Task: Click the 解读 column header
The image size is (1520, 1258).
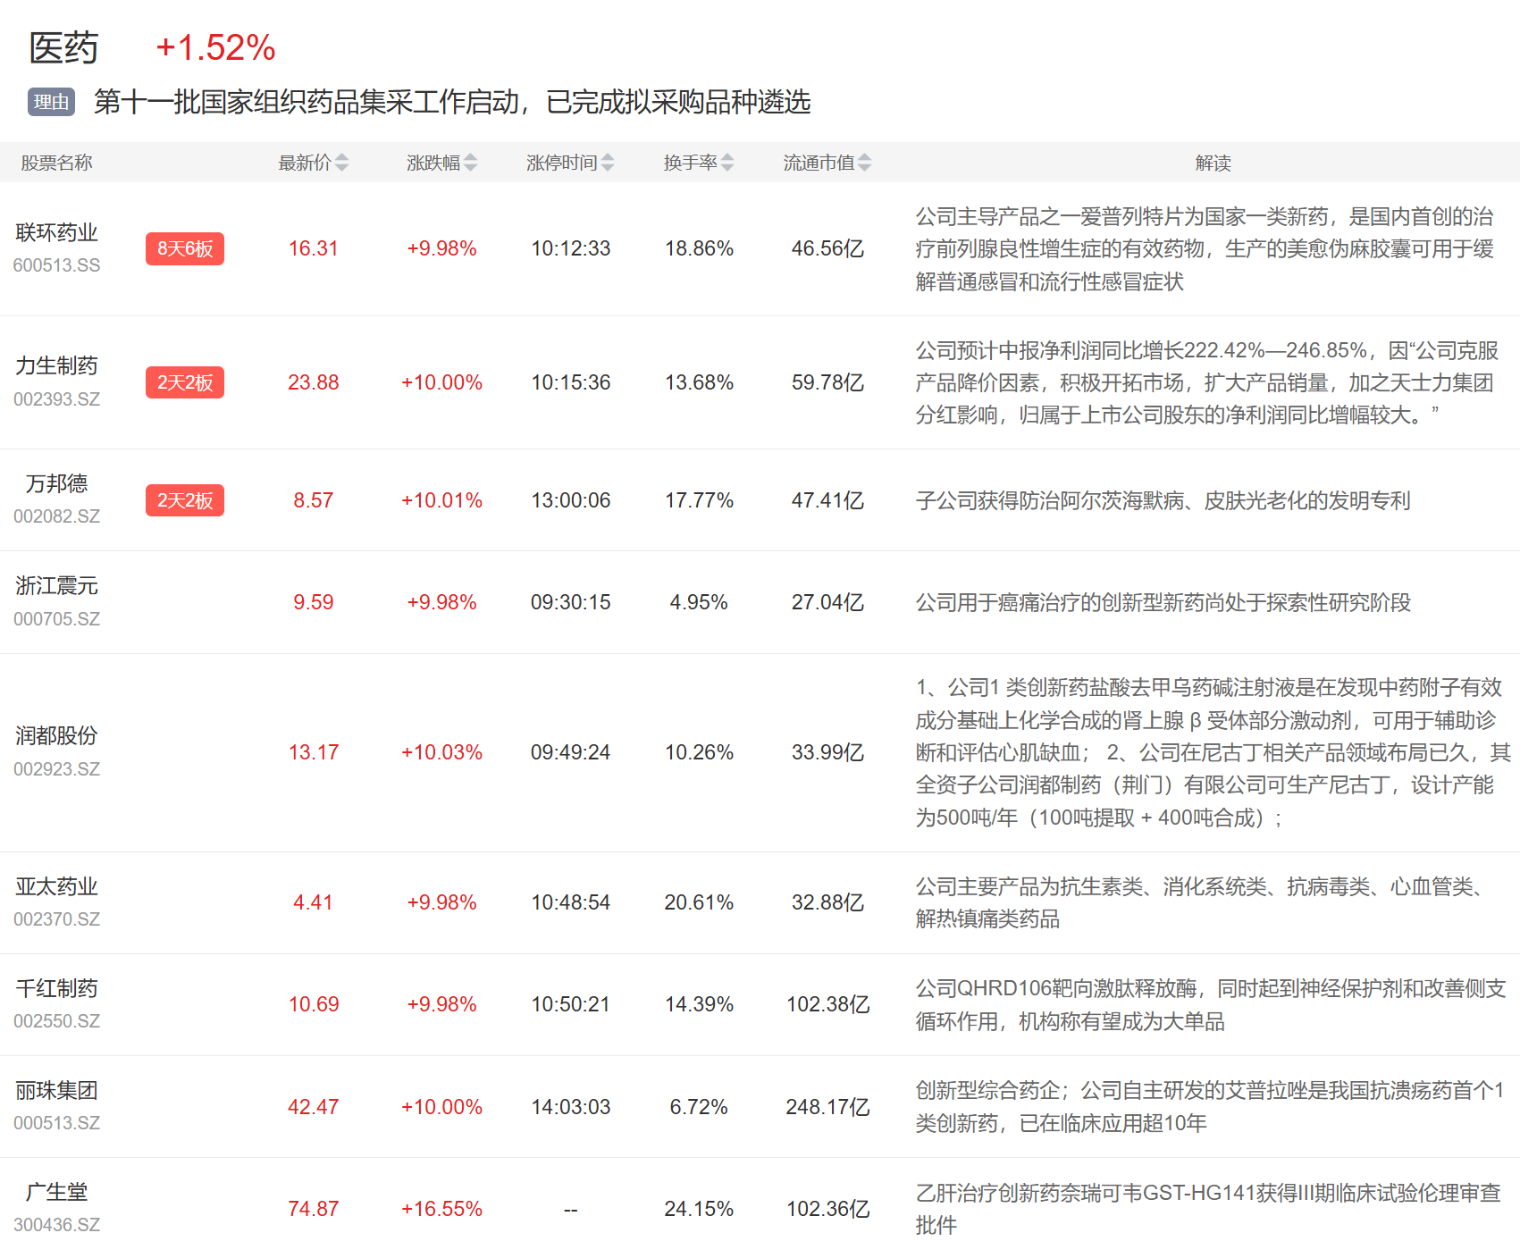Action: tap(1213, 163)
